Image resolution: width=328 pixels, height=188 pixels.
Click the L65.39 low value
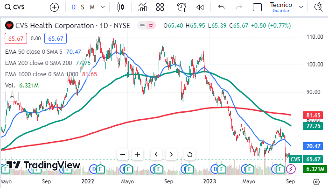[217, 26]
